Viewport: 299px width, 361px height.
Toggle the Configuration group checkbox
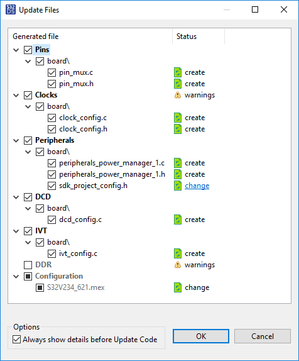click(28, 276)
